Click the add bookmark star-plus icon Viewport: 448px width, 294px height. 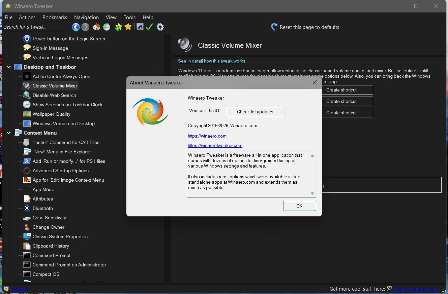118,27
